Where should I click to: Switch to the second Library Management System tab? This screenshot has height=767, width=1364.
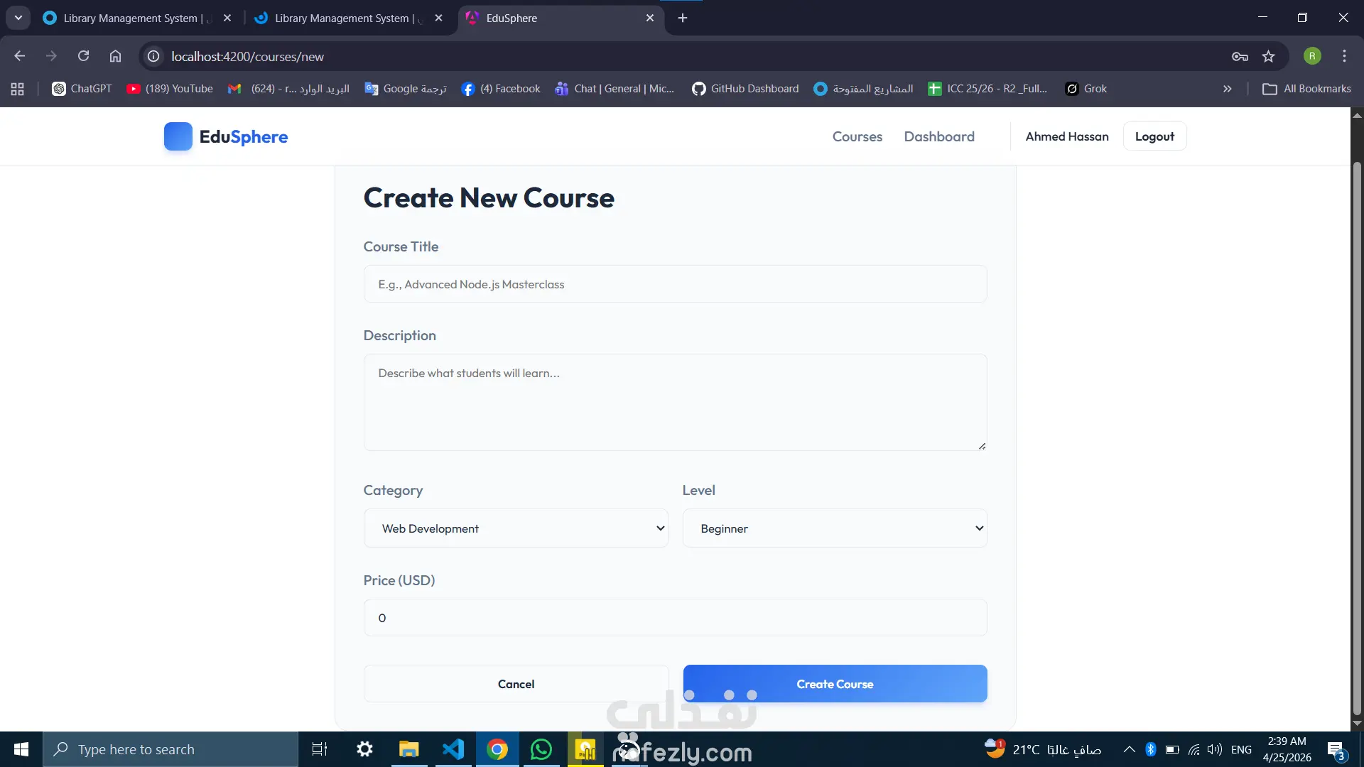(x=348, y=18)
